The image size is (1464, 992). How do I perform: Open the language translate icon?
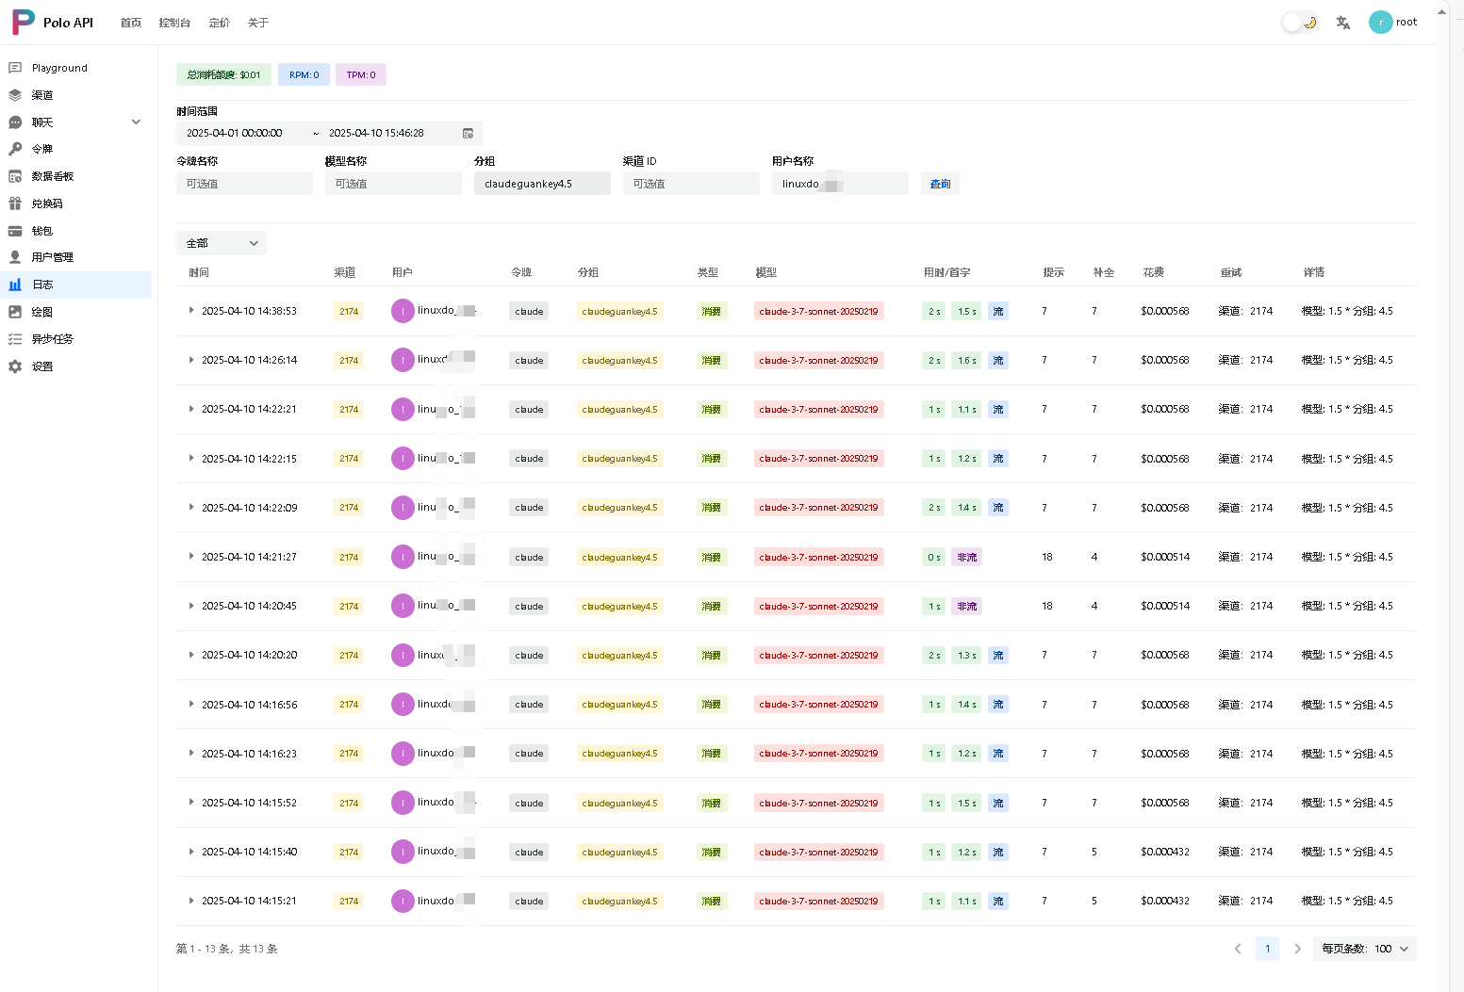pos(1343,23)
